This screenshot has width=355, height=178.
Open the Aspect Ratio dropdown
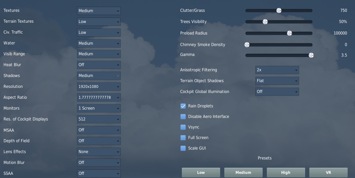point(99,97)
